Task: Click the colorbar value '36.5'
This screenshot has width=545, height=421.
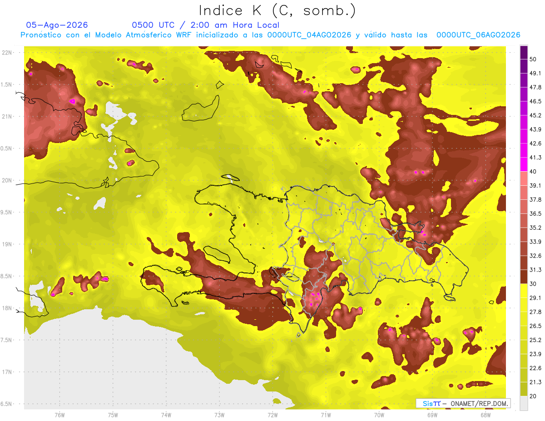Action: [x=535, y=213]
